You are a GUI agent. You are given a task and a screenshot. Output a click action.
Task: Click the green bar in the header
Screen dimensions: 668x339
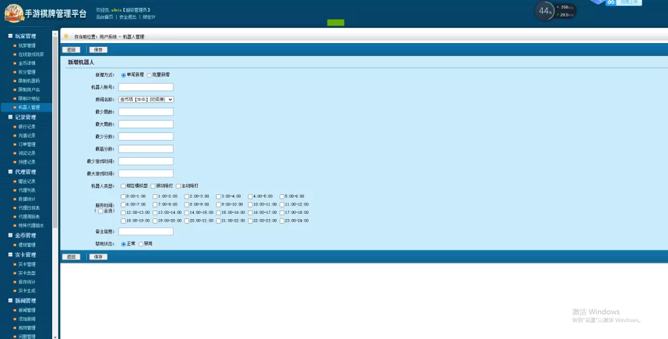tap(335, 23)
